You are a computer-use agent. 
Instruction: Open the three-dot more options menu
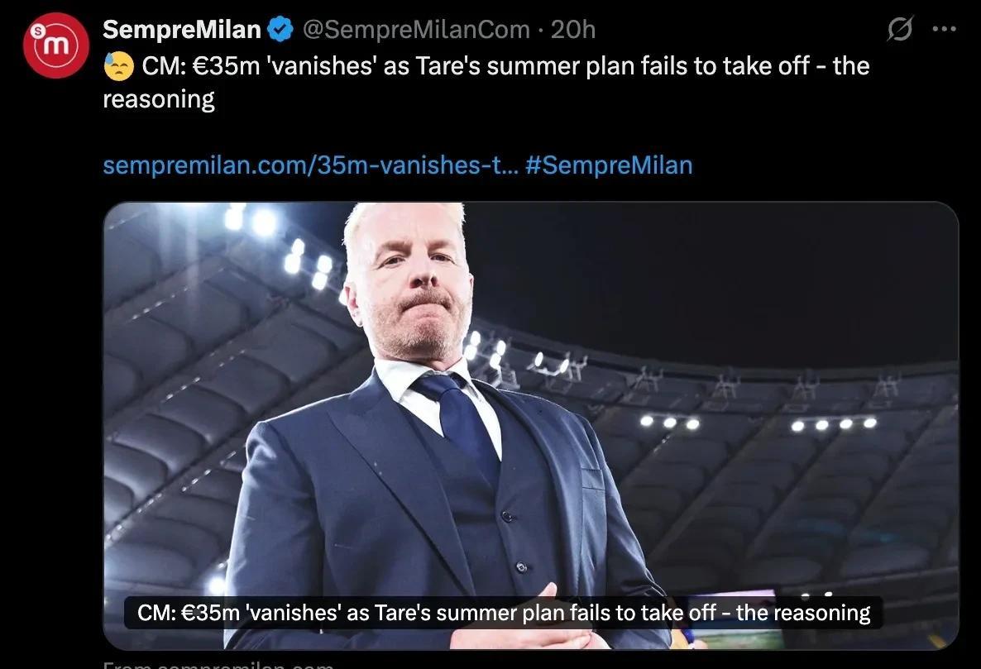click(944, 29)
